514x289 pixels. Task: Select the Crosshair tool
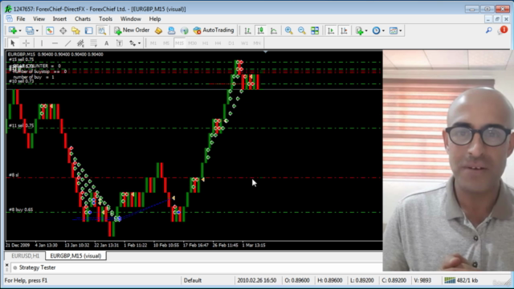(26, 43)
